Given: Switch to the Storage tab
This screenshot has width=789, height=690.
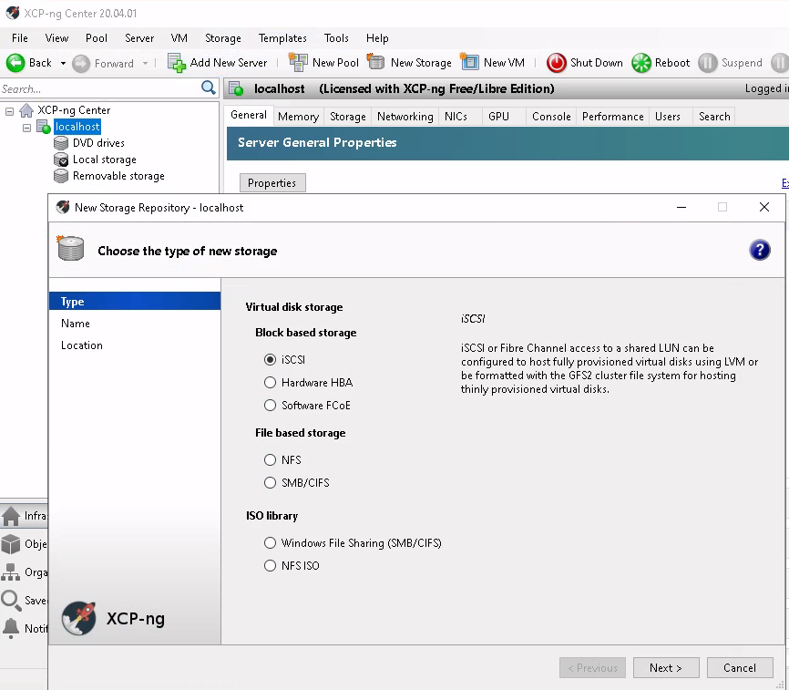Looking at the screenshot, I should [x=348, y=117].
